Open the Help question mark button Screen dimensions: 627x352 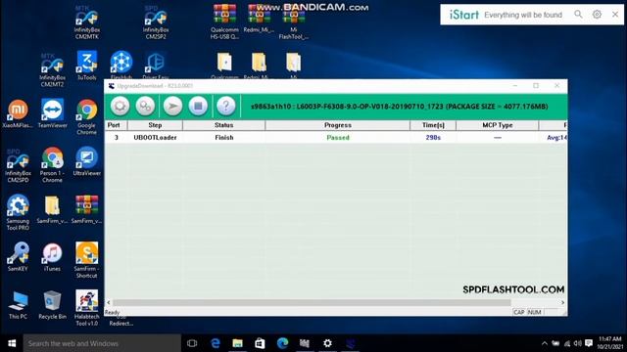click(x=226, y=107)
